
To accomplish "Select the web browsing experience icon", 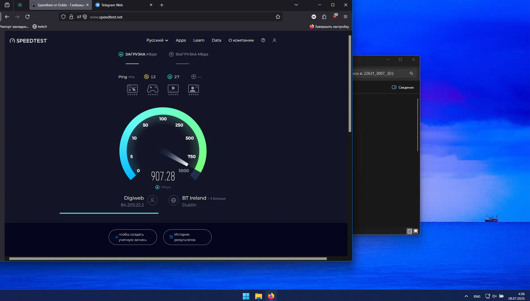I will click(132, 90).
